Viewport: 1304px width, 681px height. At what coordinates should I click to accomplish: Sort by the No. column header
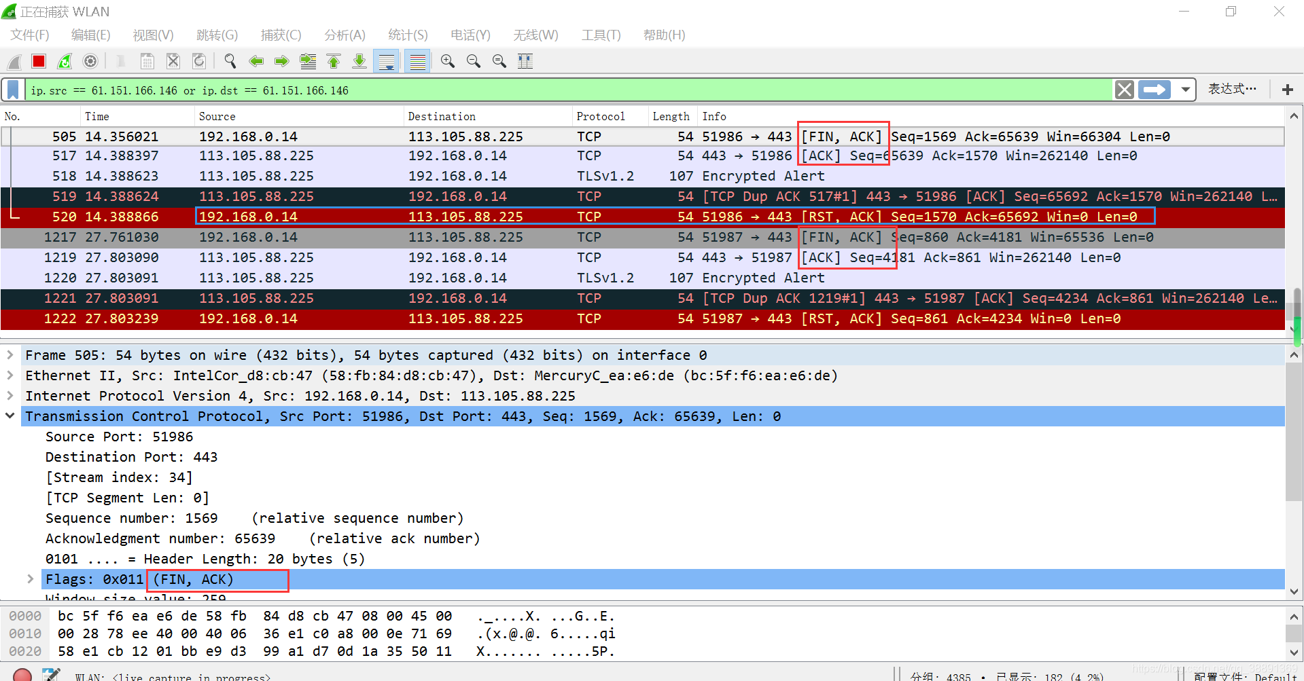(41, 117)
